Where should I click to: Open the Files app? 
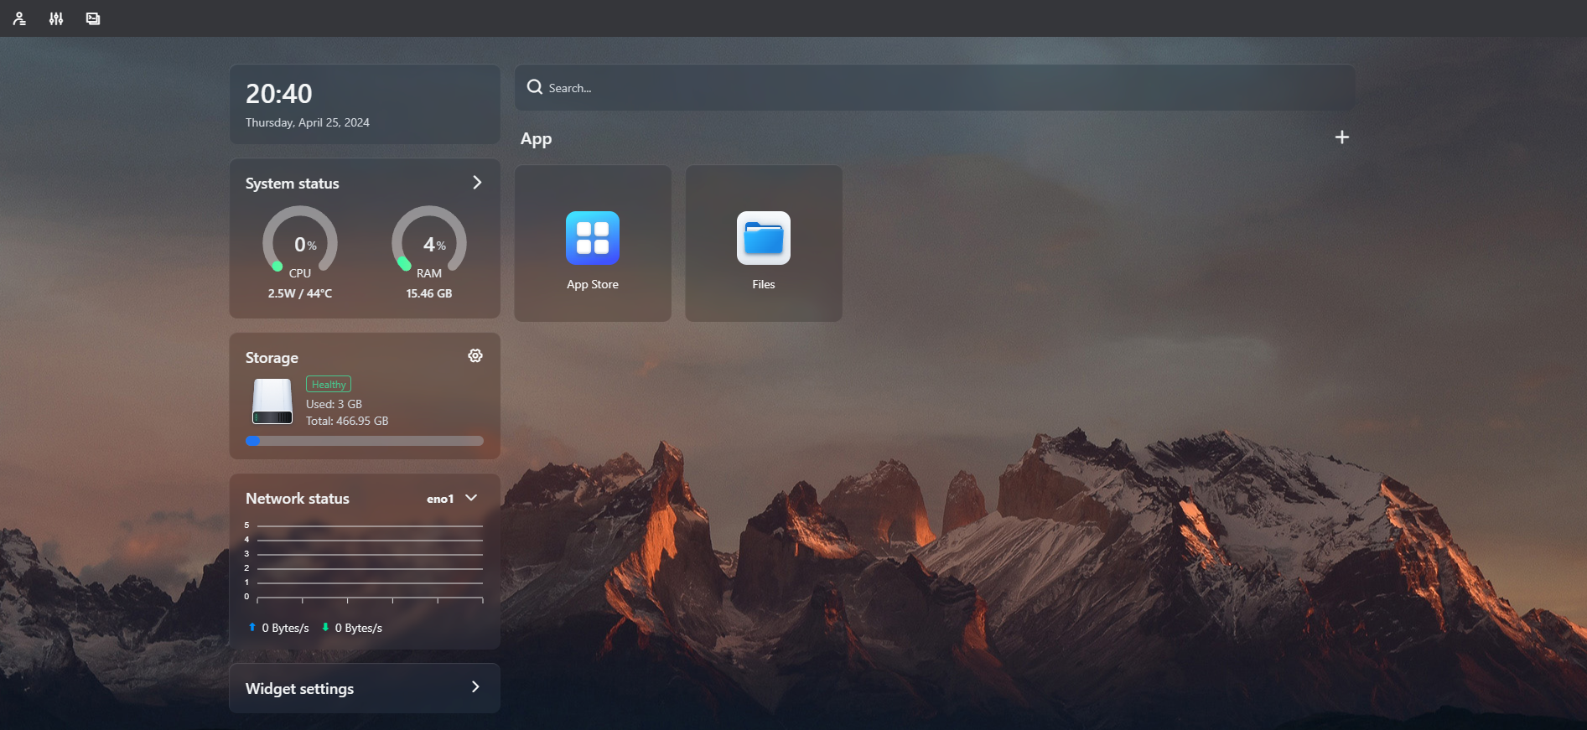click(x=764, y=243)
